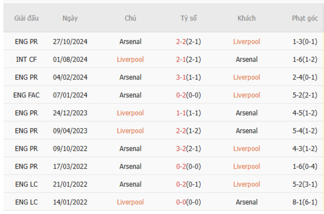The height and width of the screenshot is (214, 324).
Task: Click the 2-1 score for 01/08/2024 match
Action: [180, 60]
